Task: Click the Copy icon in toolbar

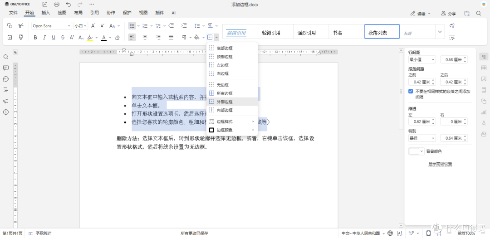Action: (10, 25)
